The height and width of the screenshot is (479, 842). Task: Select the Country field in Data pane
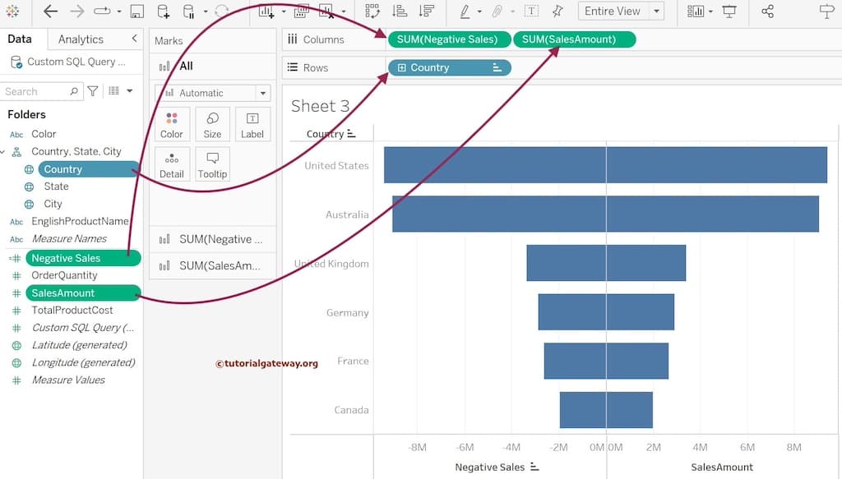click(88, 169)
